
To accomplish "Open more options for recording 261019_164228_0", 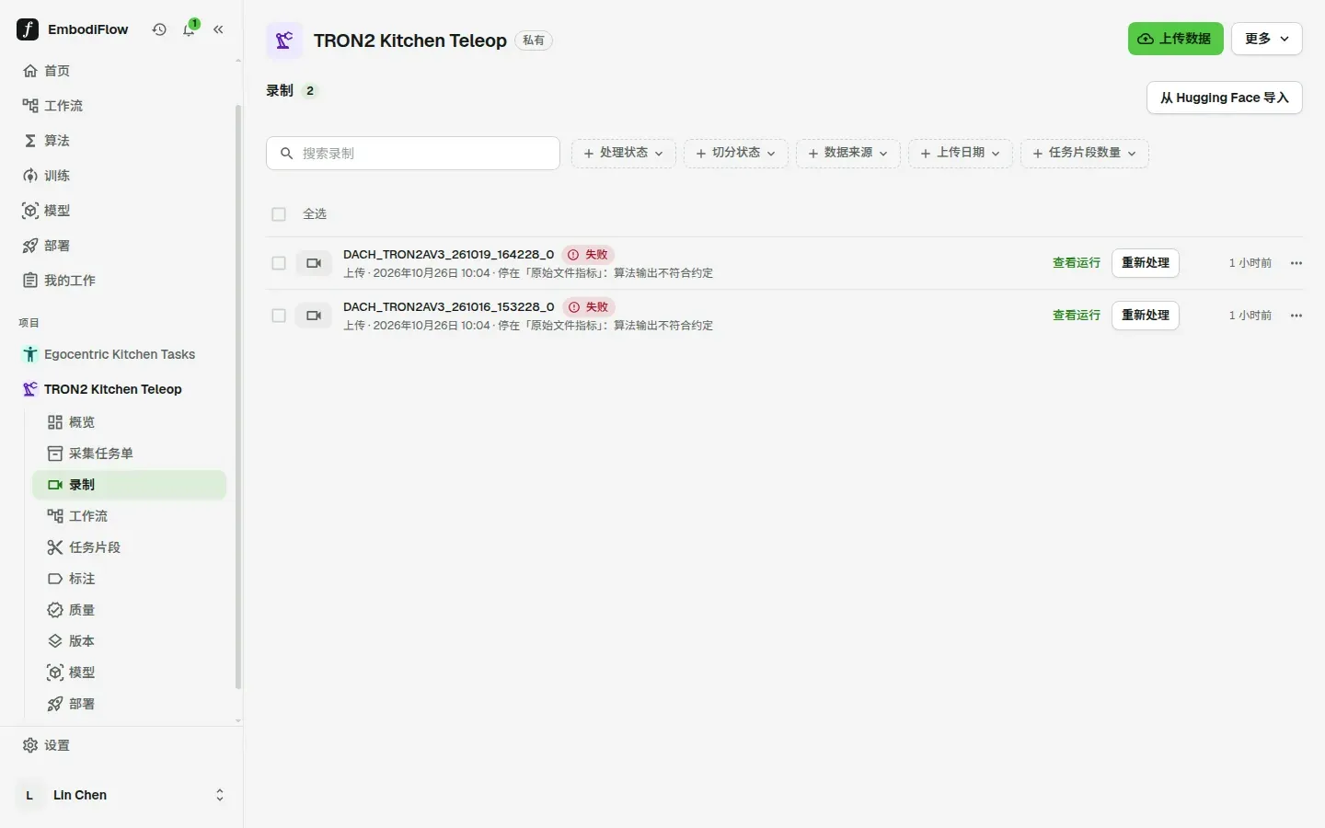I will 1296,263.
